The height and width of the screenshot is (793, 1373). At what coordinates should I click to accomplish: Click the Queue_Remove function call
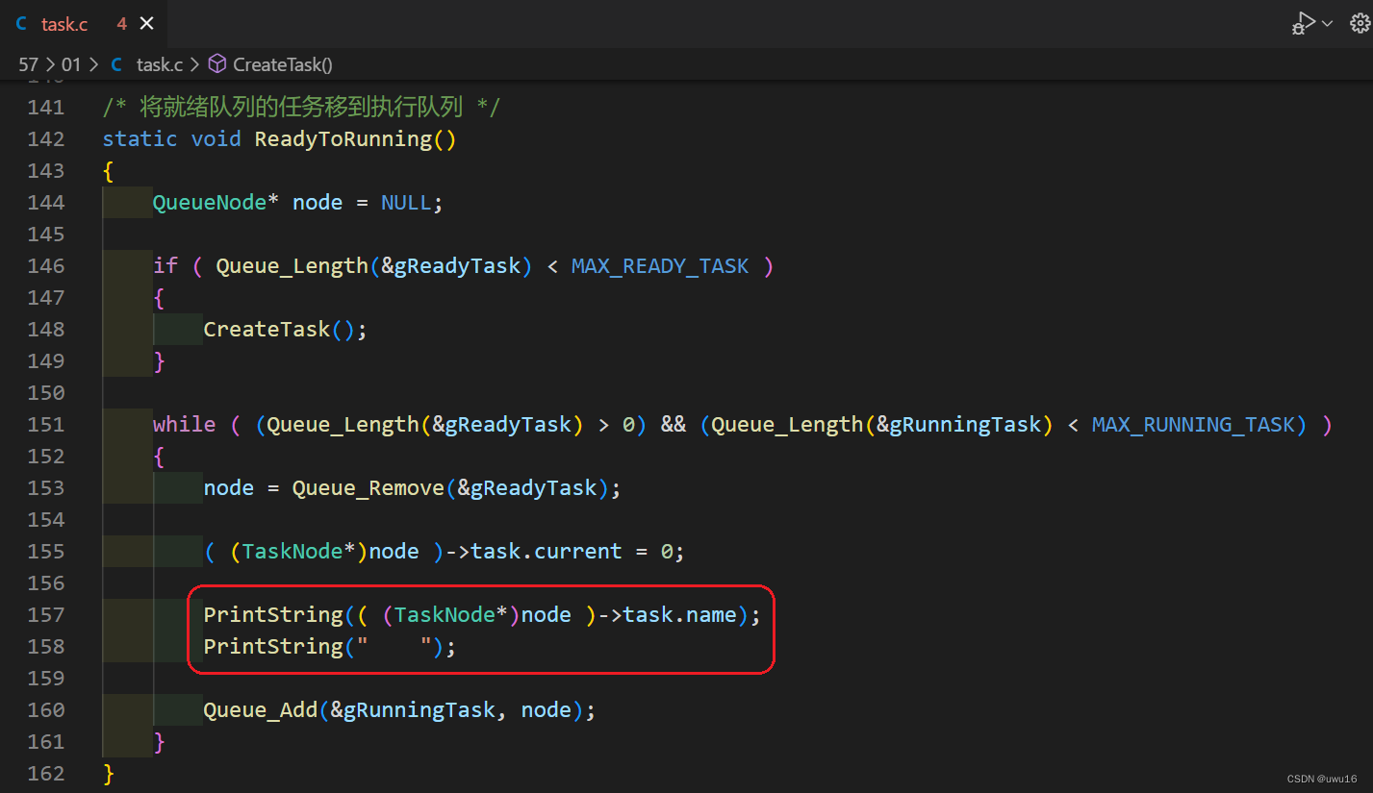coord(369,487)
